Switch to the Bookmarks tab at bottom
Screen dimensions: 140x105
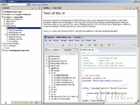point(36,102)
